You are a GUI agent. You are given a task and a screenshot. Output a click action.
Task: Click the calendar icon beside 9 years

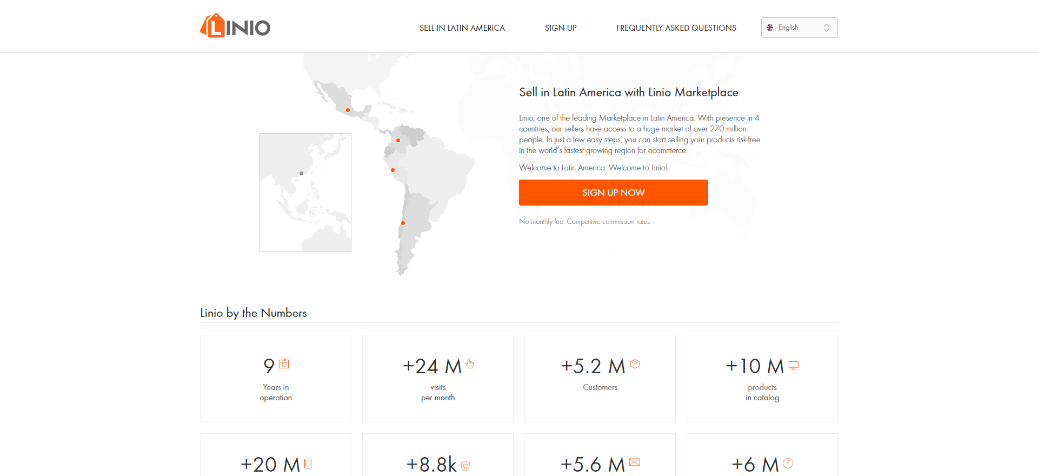tap(284, 364)
